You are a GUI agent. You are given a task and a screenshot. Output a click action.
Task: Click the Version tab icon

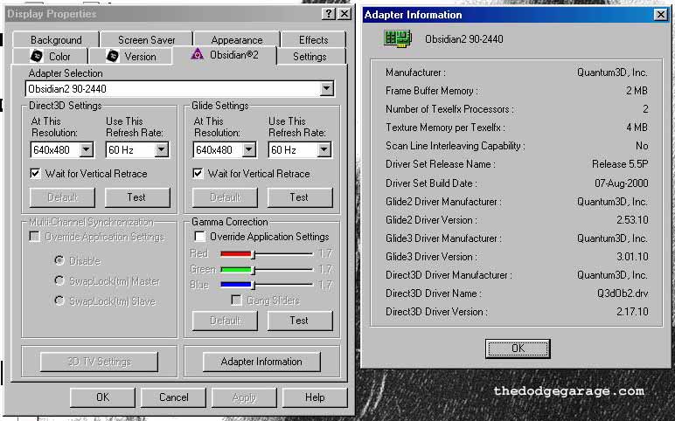(x=113, y=56)
